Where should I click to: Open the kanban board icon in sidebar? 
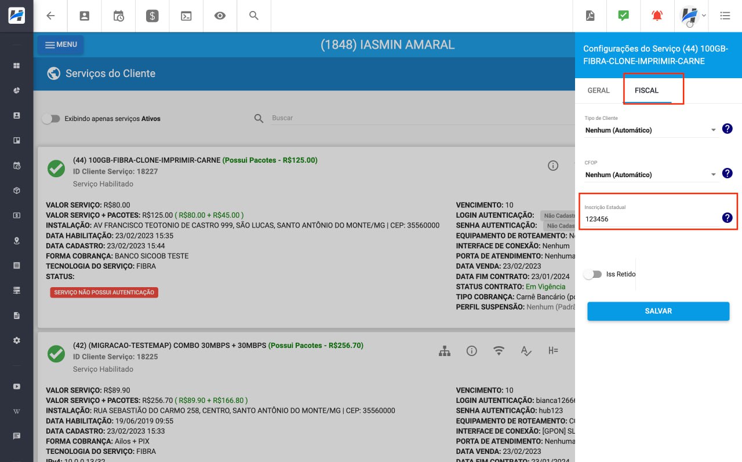16,140
